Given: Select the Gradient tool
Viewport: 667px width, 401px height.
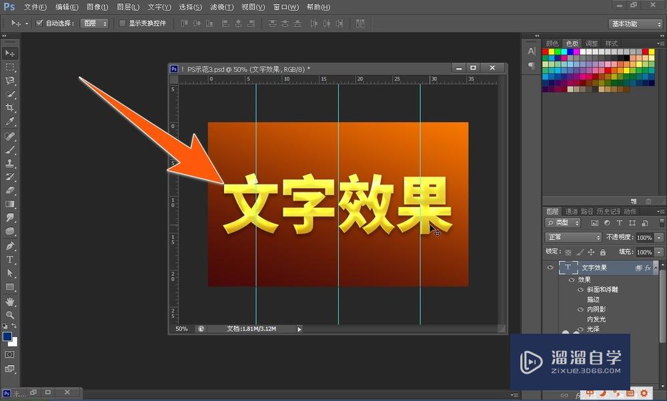Looking at the screenshot, I should pos(9,204).
